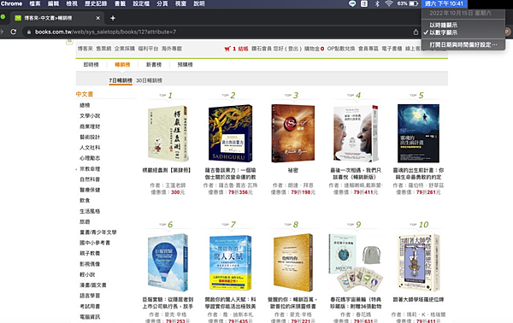Click title 跟著大師學塔羅逆位牌
This screenshot has height=323, width=513.
[x=418, y=299]
